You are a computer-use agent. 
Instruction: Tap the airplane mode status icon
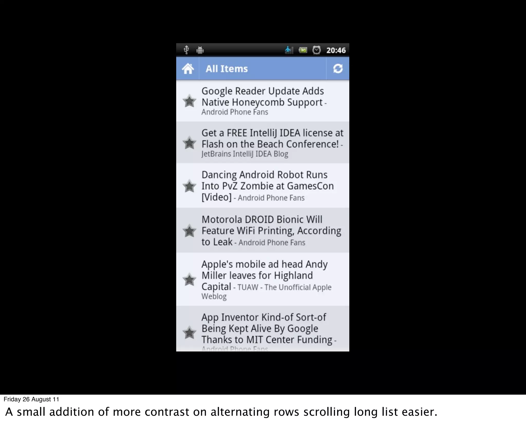289,50
